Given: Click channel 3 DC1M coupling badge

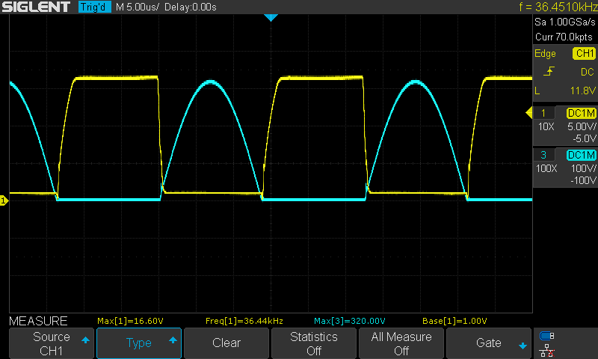Looking at the screenshot, I should pos(582,155).
